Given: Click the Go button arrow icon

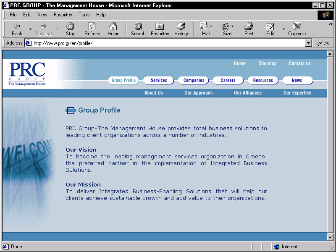Looking at the screenshot, I should 320,43.
